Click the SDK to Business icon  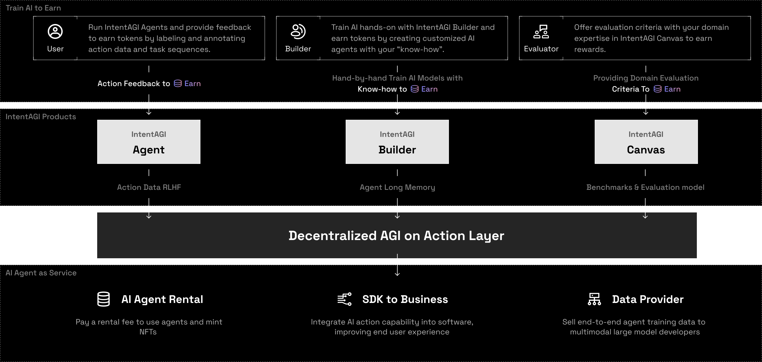[345, 299]
